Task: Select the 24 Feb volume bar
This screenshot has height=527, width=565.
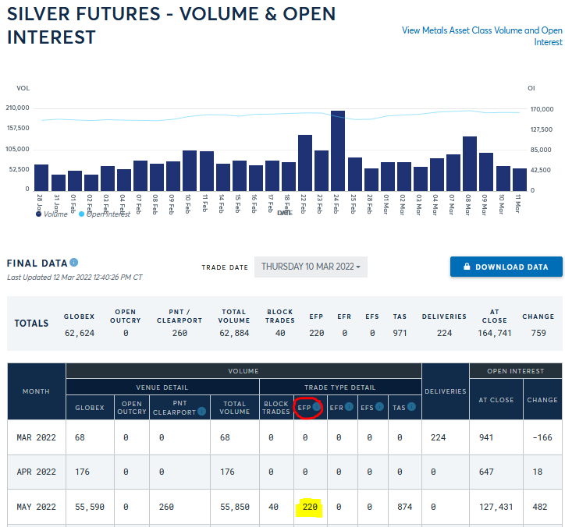Action: coord(338,150)
